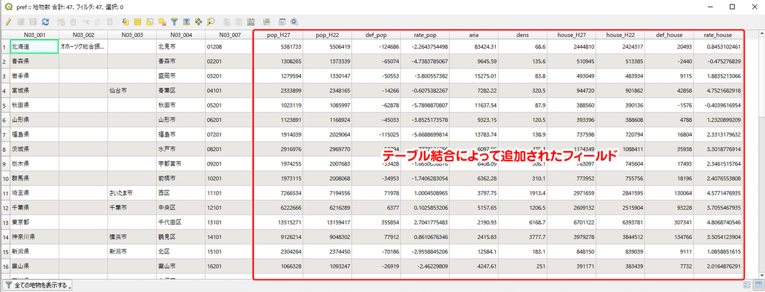Select row number 1 header
This screenshot has height=292, width=765.
[x=5, y=47]
